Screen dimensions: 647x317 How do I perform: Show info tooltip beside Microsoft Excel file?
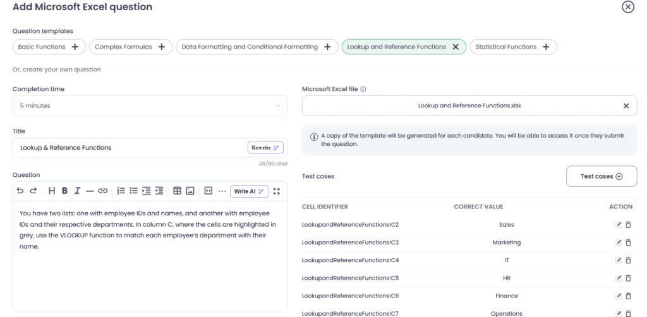pos(363,89)
